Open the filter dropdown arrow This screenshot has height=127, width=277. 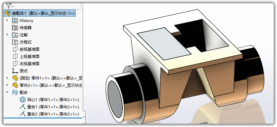[x=12, y=7]
